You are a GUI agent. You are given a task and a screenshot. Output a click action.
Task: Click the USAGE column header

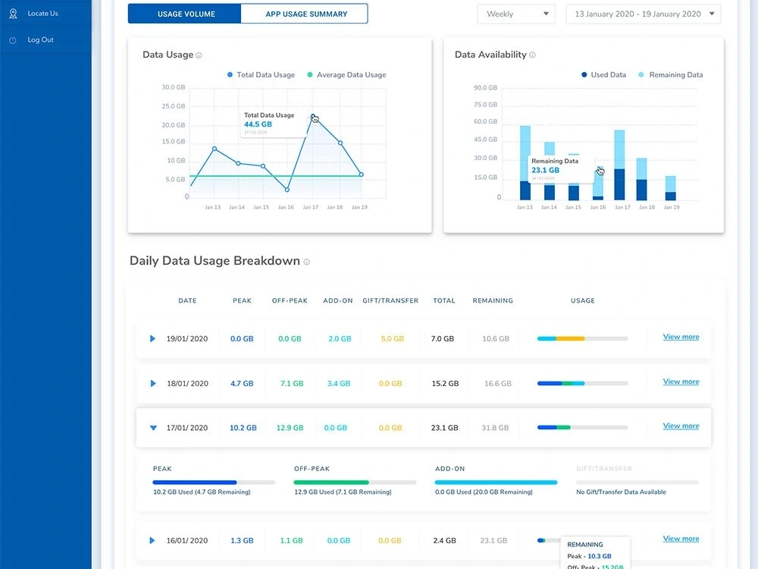click(x=582, y=300)
